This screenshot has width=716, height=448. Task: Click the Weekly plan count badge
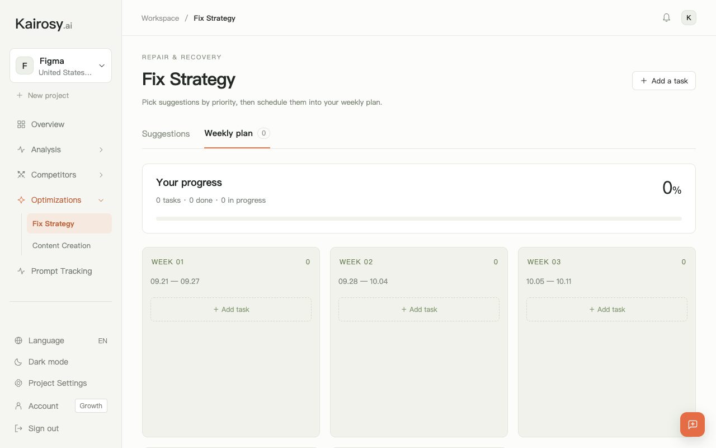(x=264, y=133)
